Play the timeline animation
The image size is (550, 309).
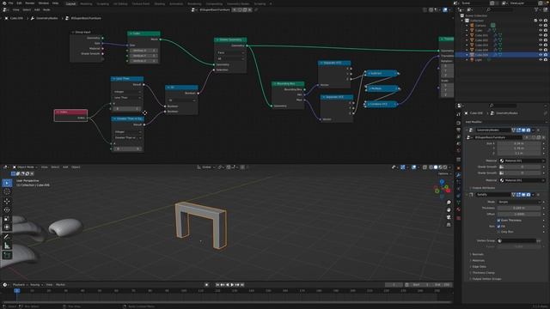click(232, 285)
